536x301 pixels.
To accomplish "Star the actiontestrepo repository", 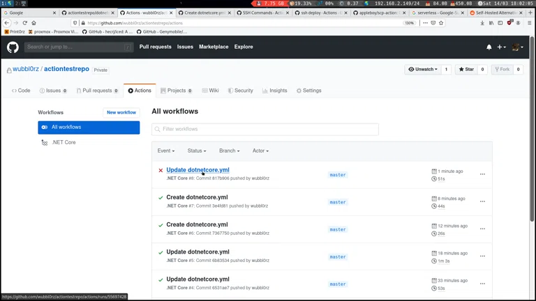I will click(x=466, y=69).
